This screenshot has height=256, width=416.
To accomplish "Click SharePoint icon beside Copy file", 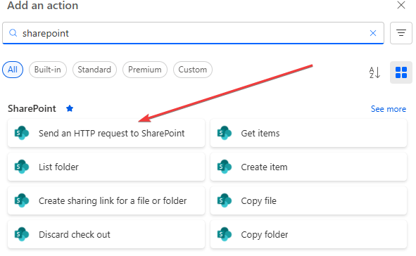I will tap(224, 200).
